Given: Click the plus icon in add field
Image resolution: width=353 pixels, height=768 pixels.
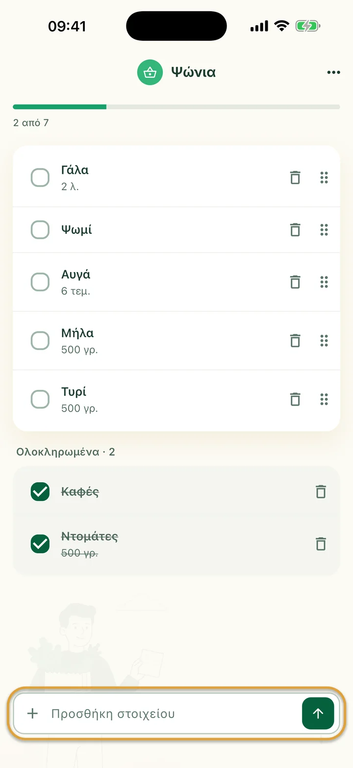Looking at the screenshot, I should [32, 713].
